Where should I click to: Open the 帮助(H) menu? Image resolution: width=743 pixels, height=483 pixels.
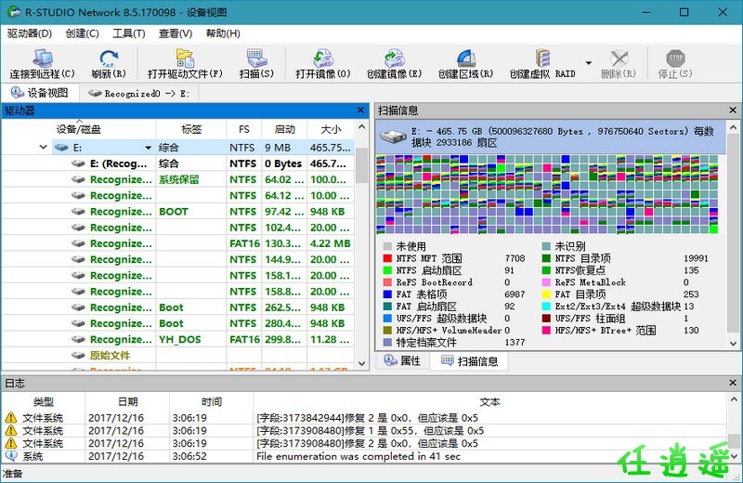point(223,33)
